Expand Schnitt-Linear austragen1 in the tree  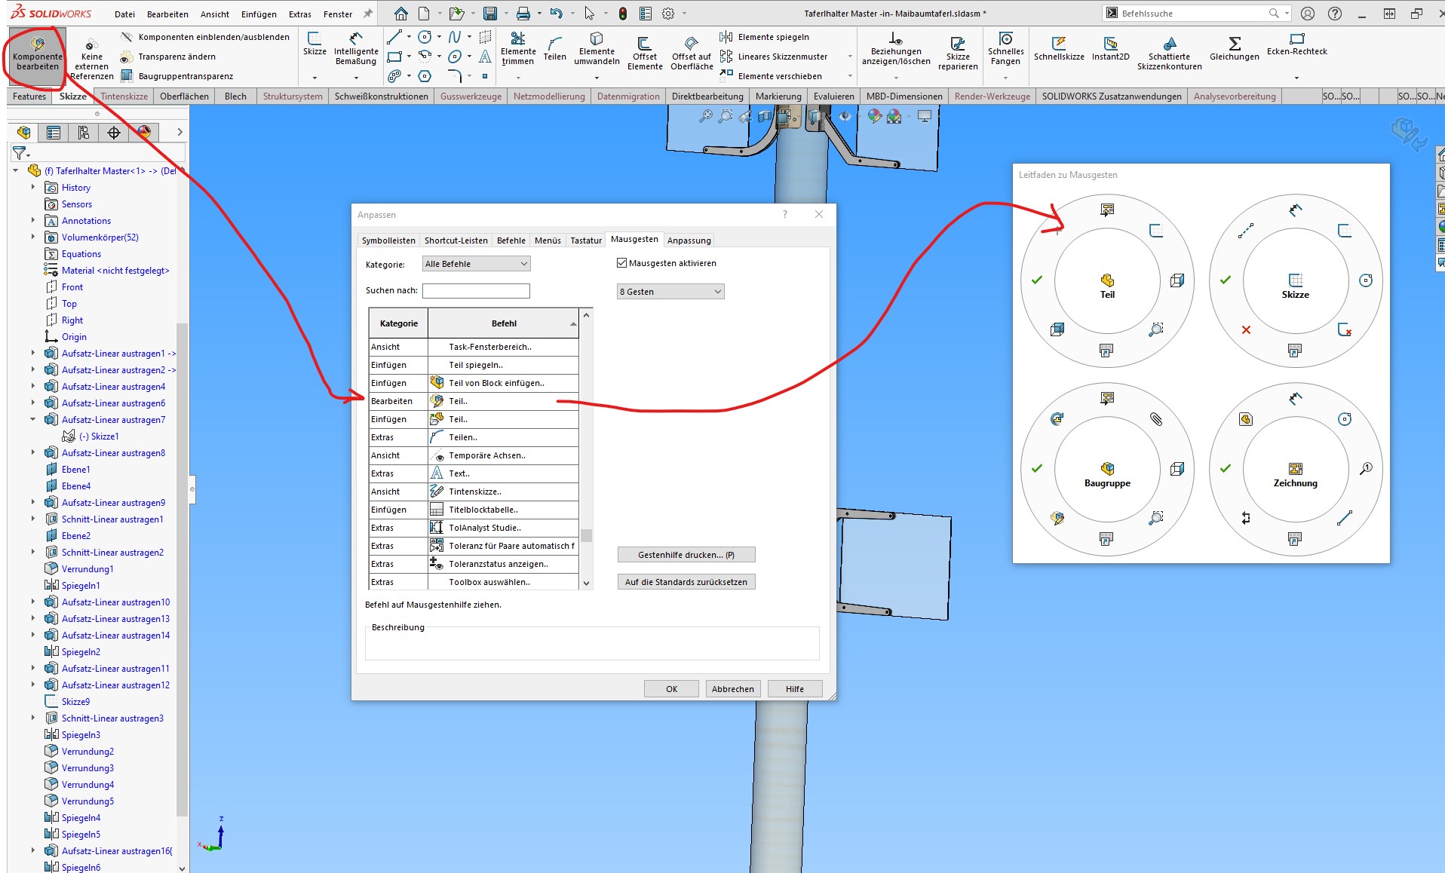pos(32,519)
